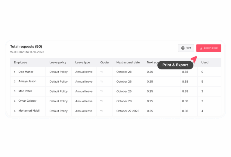Click Default Policy in Mohamed Nabil row

coord(58,111)
